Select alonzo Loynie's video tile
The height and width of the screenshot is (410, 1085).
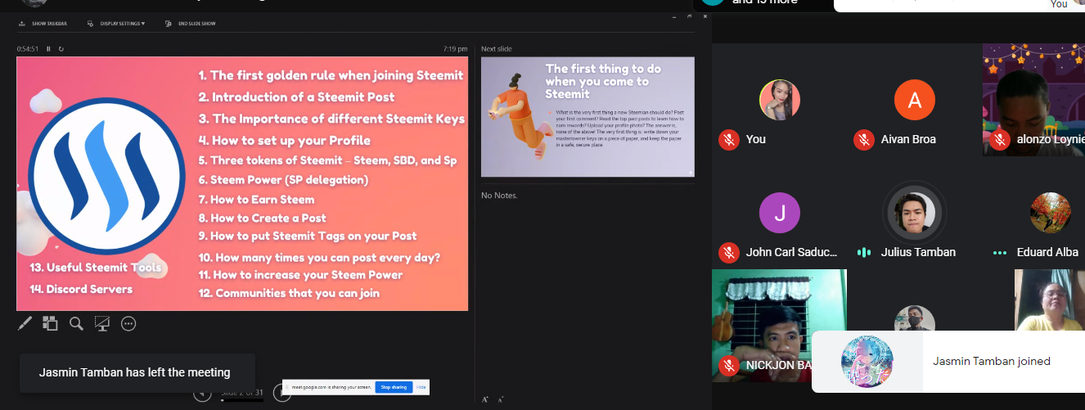point(1034,100)
